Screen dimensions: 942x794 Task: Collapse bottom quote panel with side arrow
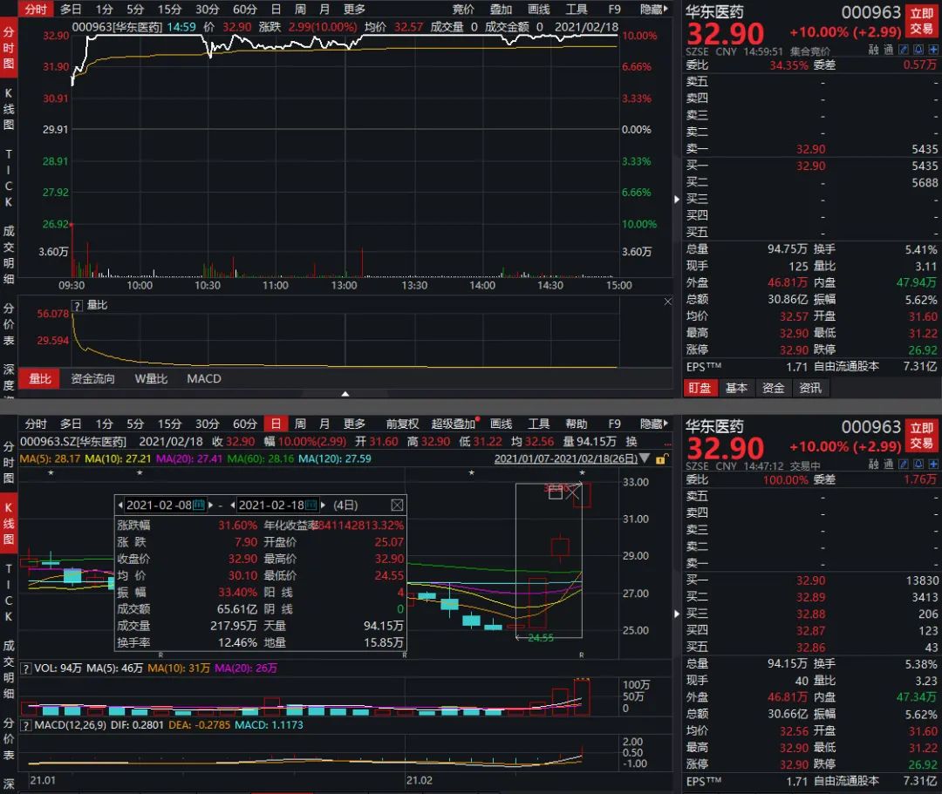coord(677,614)
